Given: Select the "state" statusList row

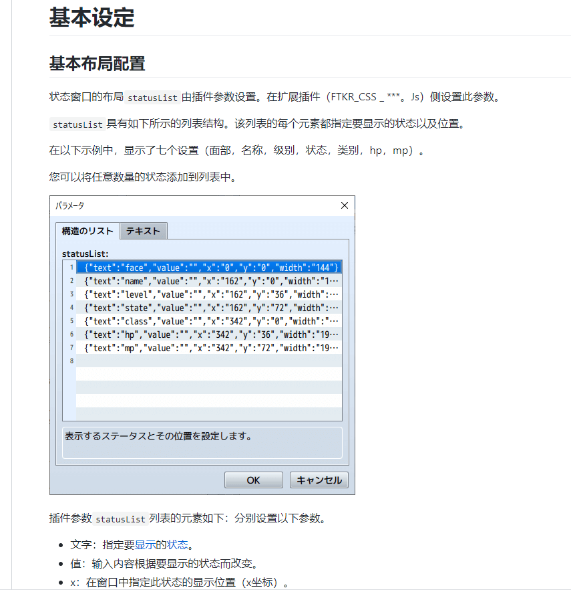Looking at the screenshot, I should pyautogui.click(x=209, y=308).
